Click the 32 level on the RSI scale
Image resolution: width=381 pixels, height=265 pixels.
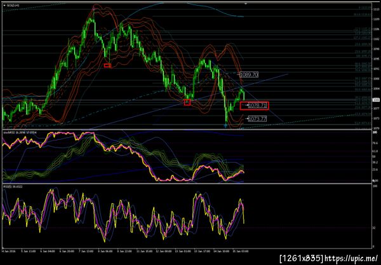pyautogui.click(x=375, y=228)
